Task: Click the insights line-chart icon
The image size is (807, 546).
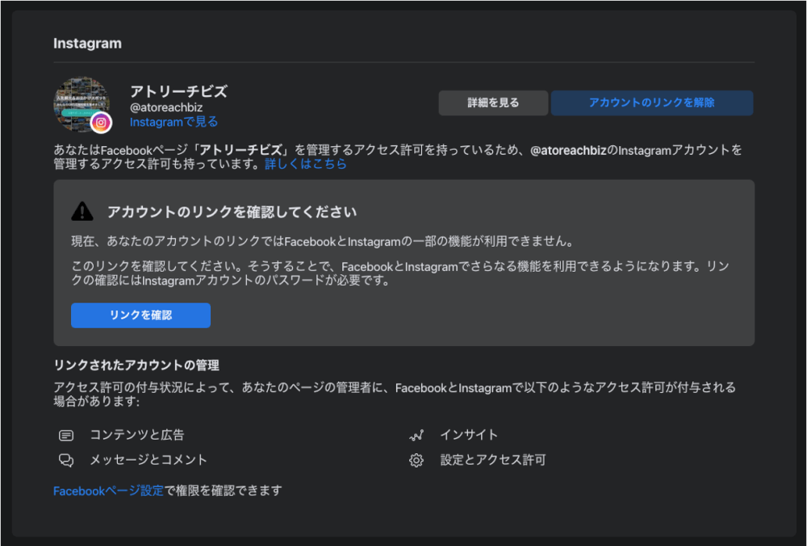Action: tap(416, 434)
